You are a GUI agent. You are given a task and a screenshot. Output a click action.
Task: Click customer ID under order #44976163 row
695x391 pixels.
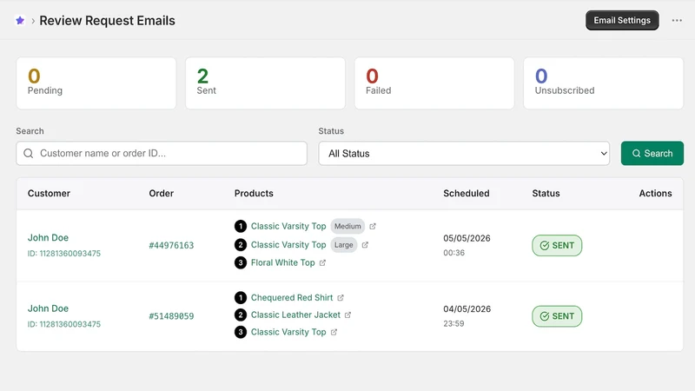(63, 254)
